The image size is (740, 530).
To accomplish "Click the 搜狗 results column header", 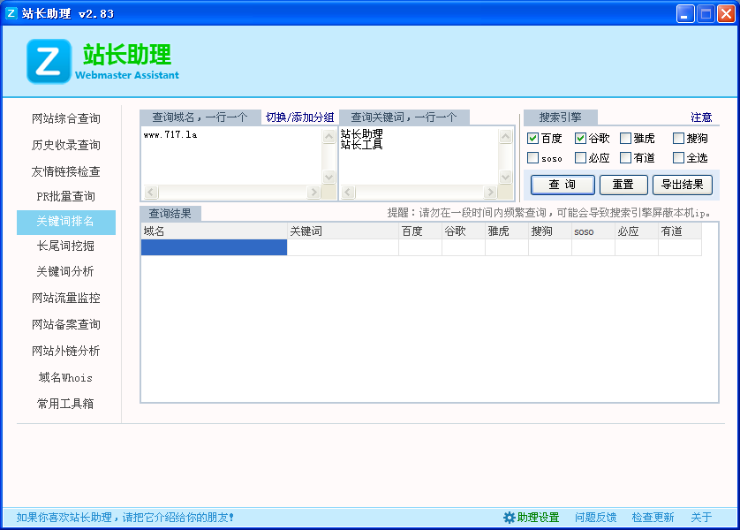I will click(x=550, y=231).
